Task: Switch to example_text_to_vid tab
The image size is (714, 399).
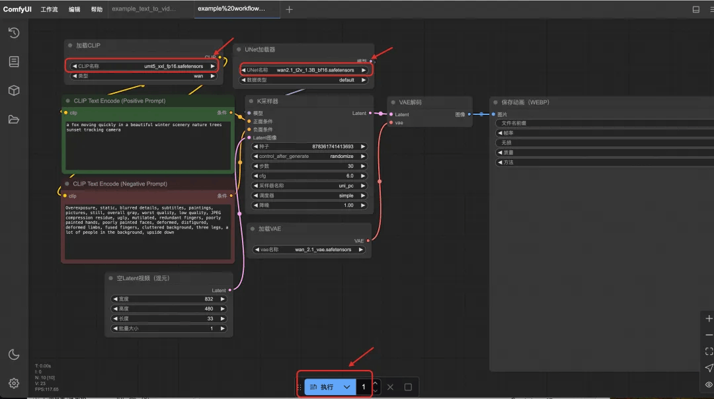Action: tap(144, 9)
